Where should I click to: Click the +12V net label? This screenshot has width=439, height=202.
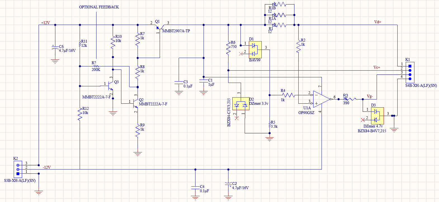point(45,23)
